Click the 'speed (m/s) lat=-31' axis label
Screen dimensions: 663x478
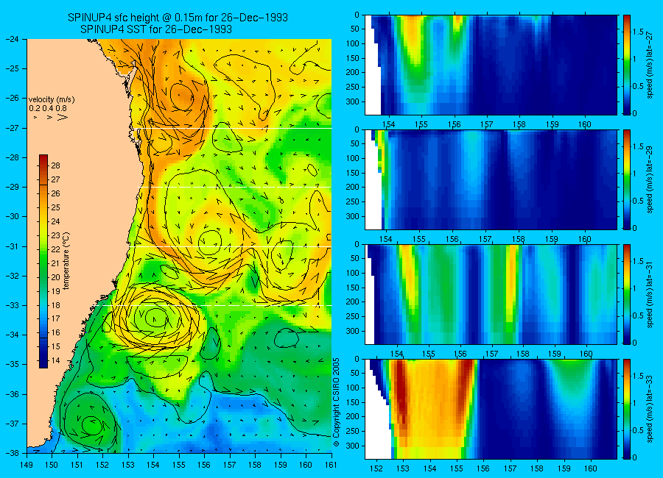point(650,294)
